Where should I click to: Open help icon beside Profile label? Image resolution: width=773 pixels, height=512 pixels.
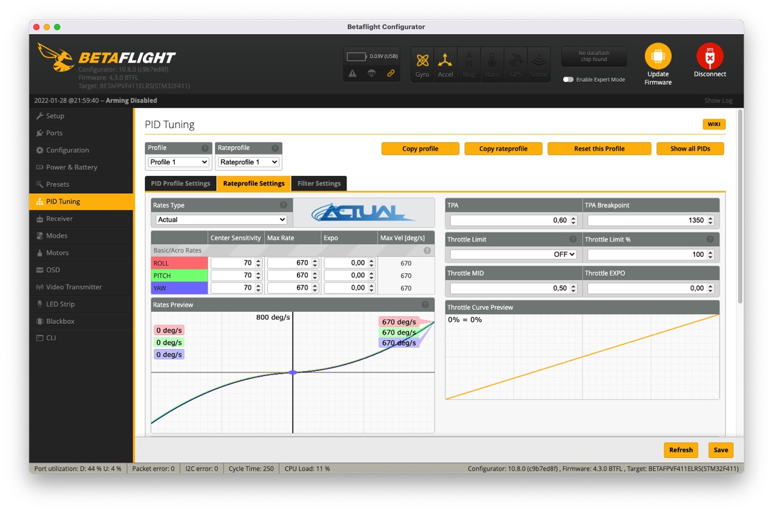[205, 148]
